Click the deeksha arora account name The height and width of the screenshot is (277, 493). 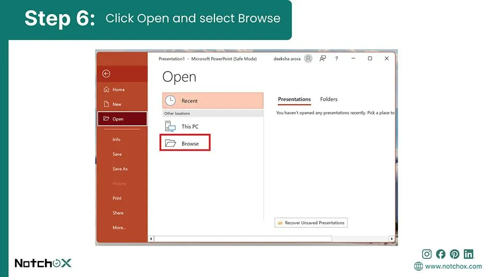pyautogui.click(x=287, y=59)
